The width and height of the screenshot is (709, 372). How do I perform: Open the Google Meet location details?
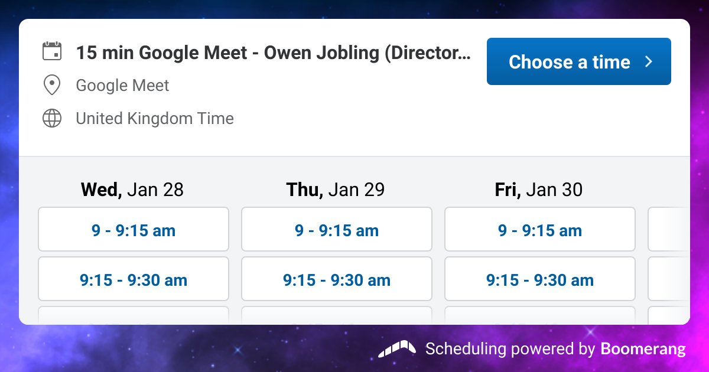click(122, 86)
